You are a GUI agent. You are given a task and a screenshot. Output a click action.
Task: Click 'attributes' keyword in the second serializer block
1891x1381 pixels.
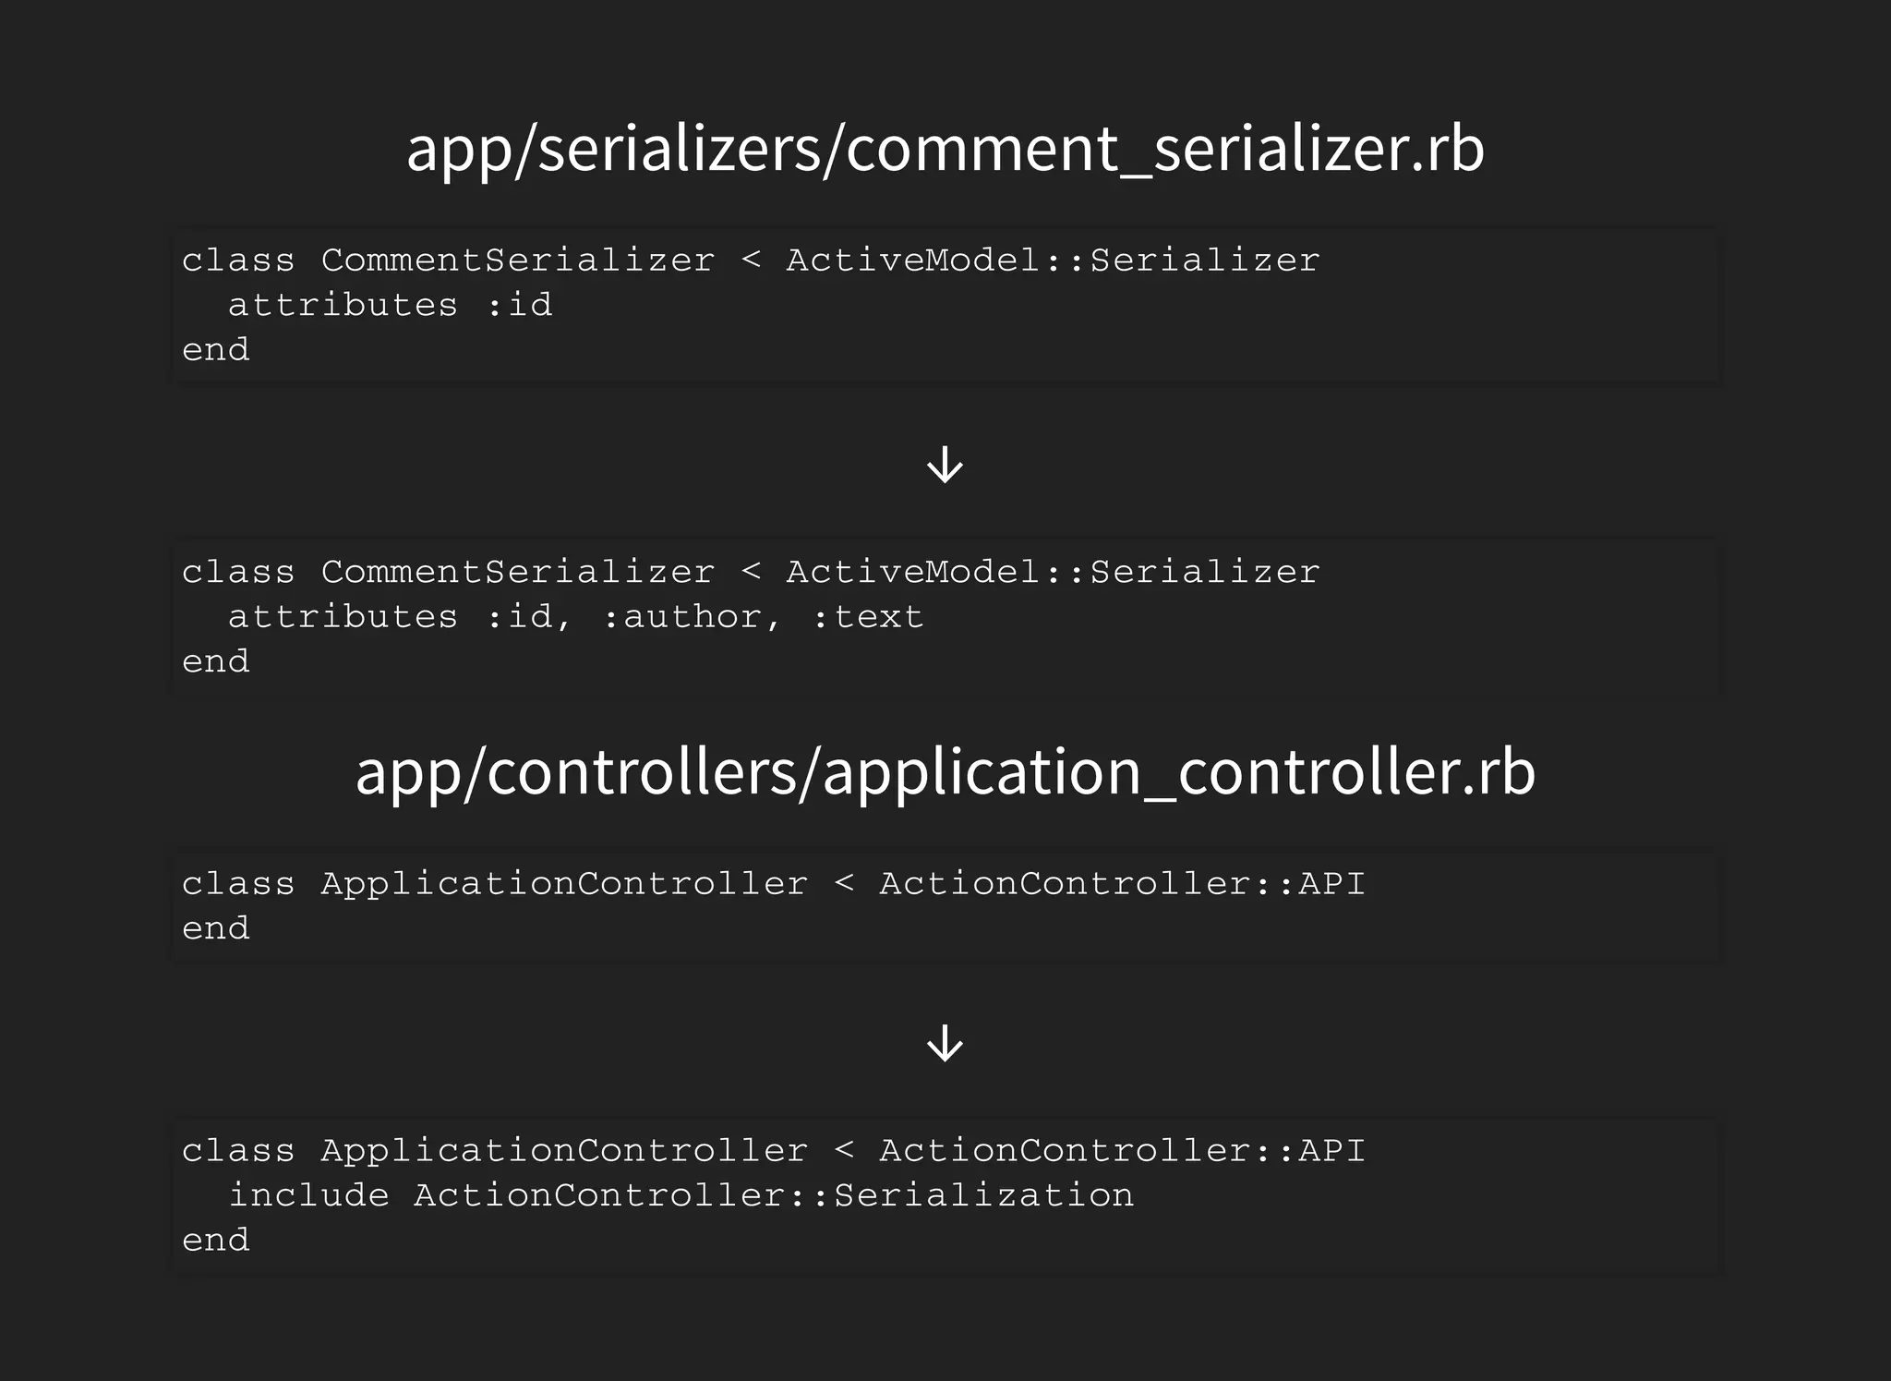(343, 617)
